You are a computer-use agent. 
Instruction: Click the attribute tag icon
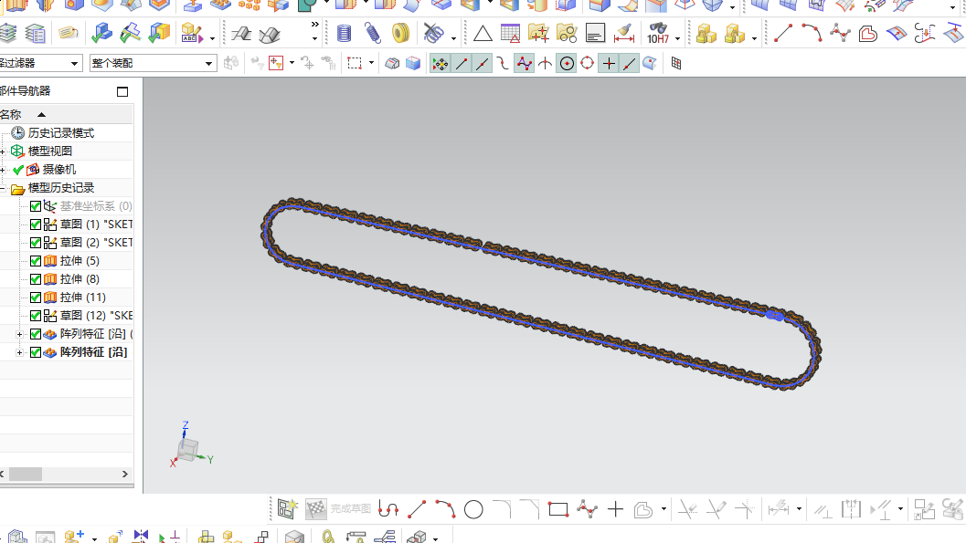[x=68, y=33]
